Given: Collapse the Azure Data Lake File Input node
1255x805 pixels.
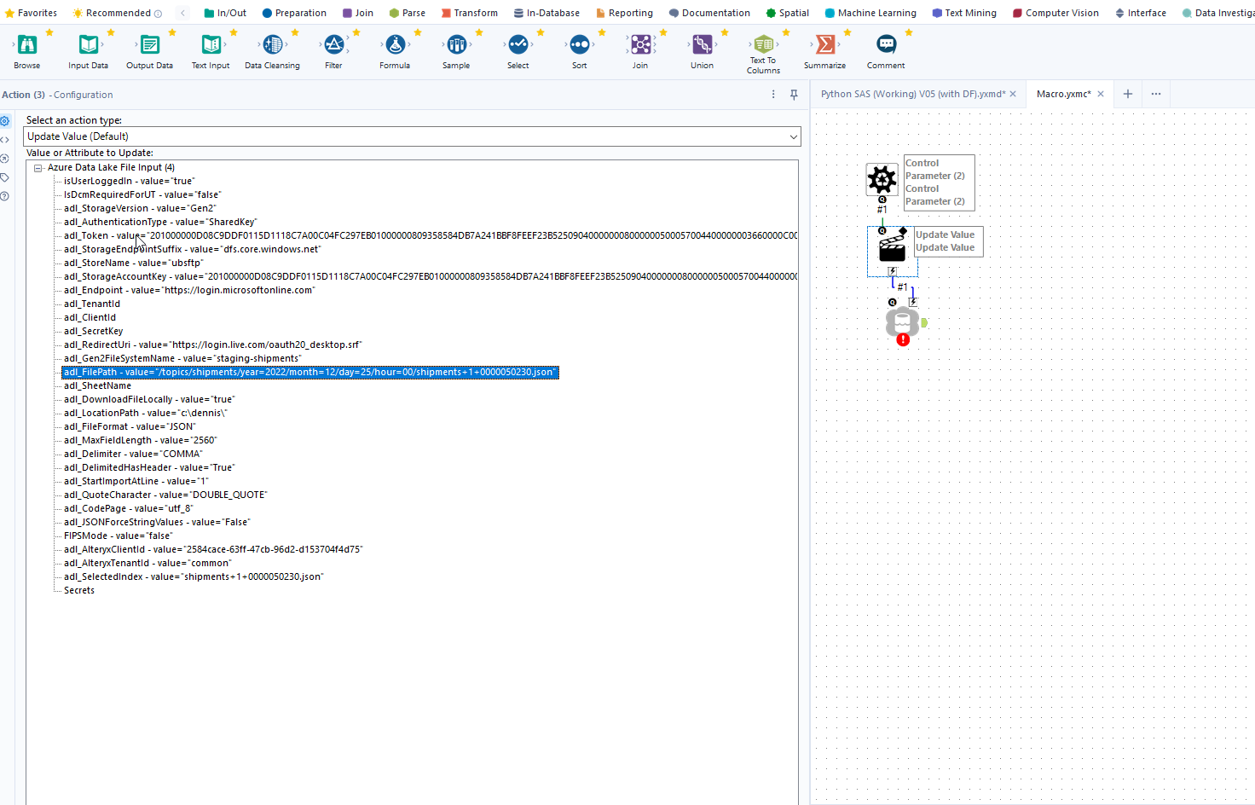Looking at the screenshot, I should point(38,168).
